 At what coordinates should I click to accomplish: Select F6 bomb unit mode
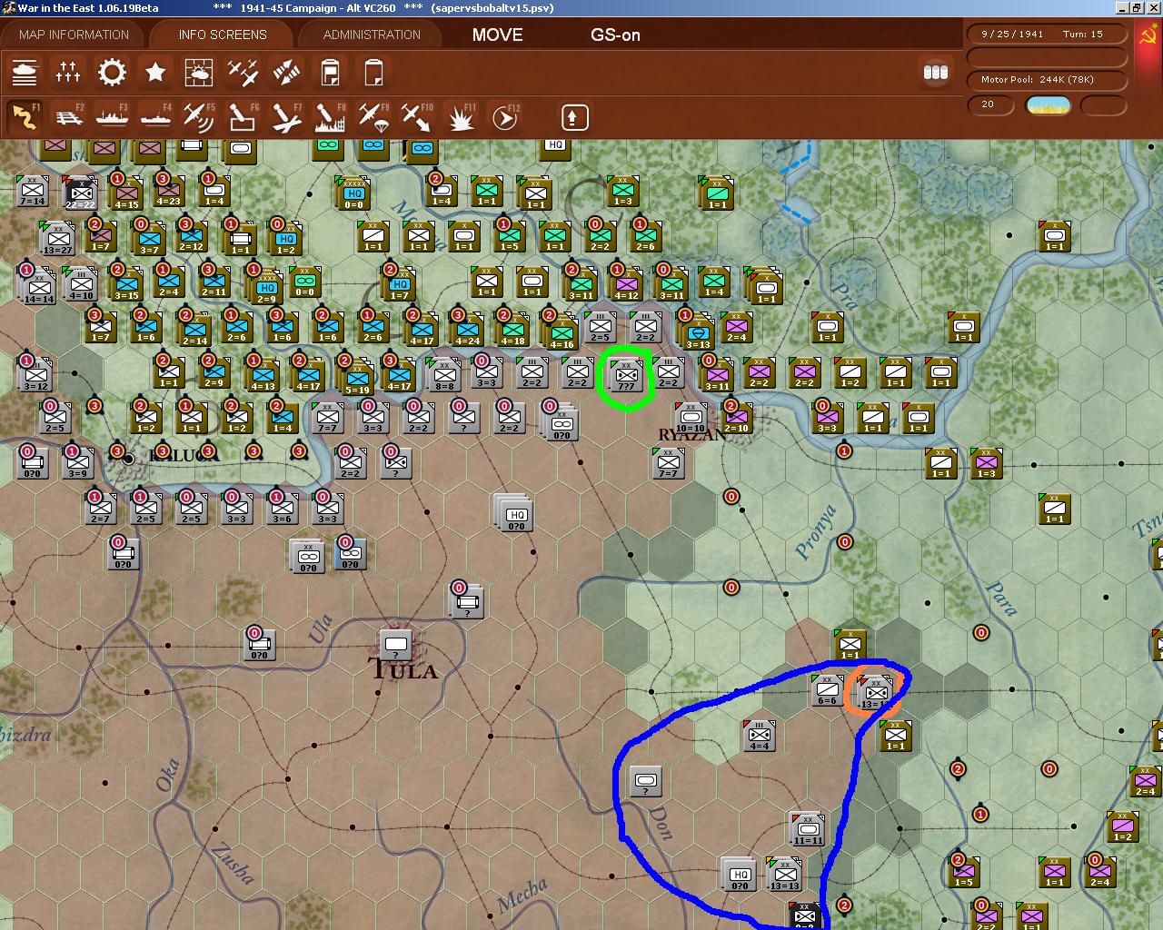(x=243, y=117)
